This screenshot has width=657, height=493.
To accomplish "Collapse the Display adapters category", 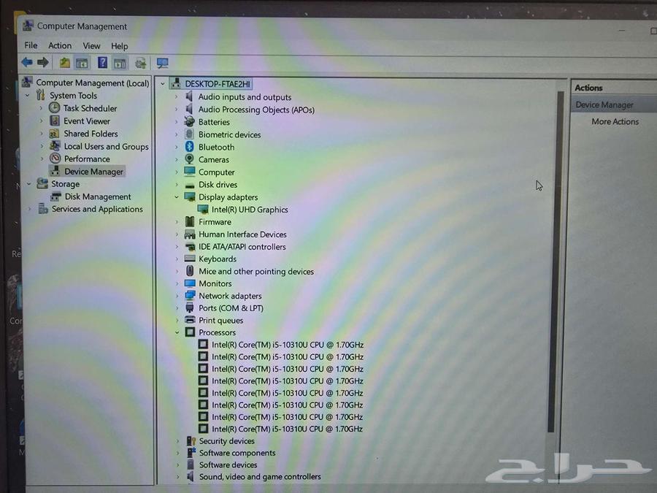I will [177, 197].
